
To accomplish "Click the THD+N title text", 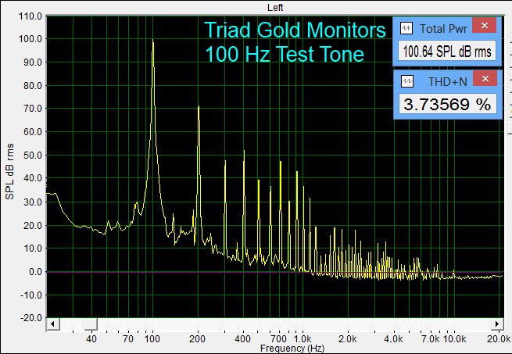I will click(x=448, y=81).
